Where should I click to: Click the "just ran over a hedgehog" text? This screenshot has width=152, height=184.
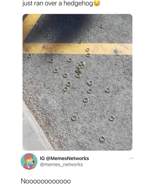click(58, 3)
